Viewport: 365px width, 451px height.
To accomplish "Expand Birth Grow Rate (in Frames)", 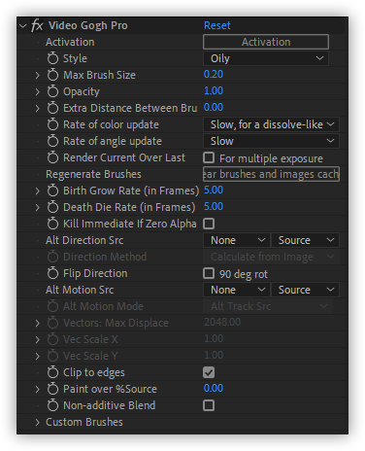I will [x=38, y=191].
